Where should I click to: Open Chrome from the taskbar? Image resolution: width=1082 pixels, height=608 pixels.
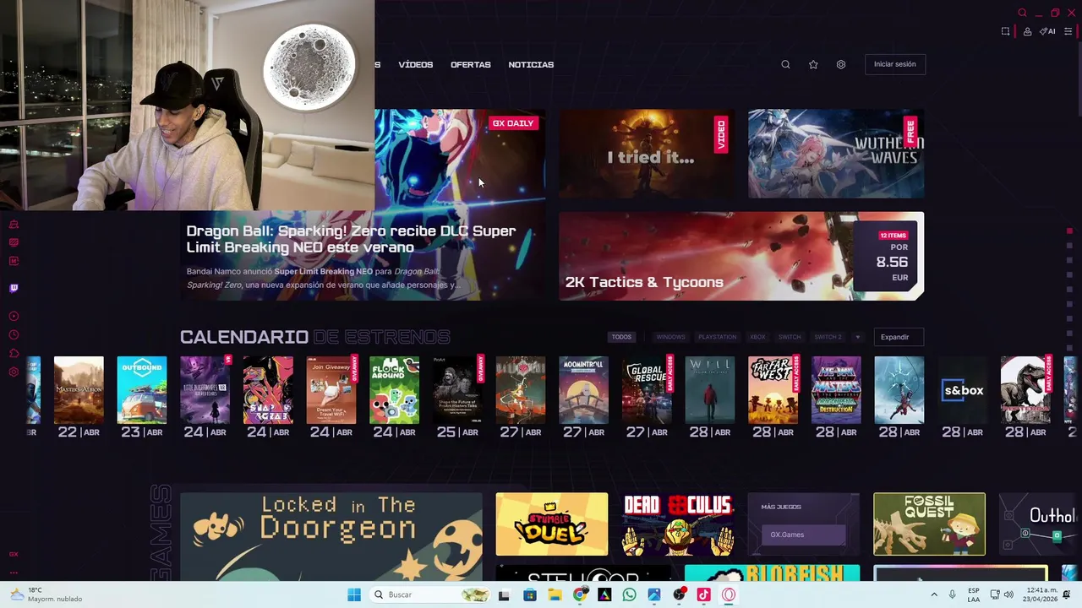(579, 594)
